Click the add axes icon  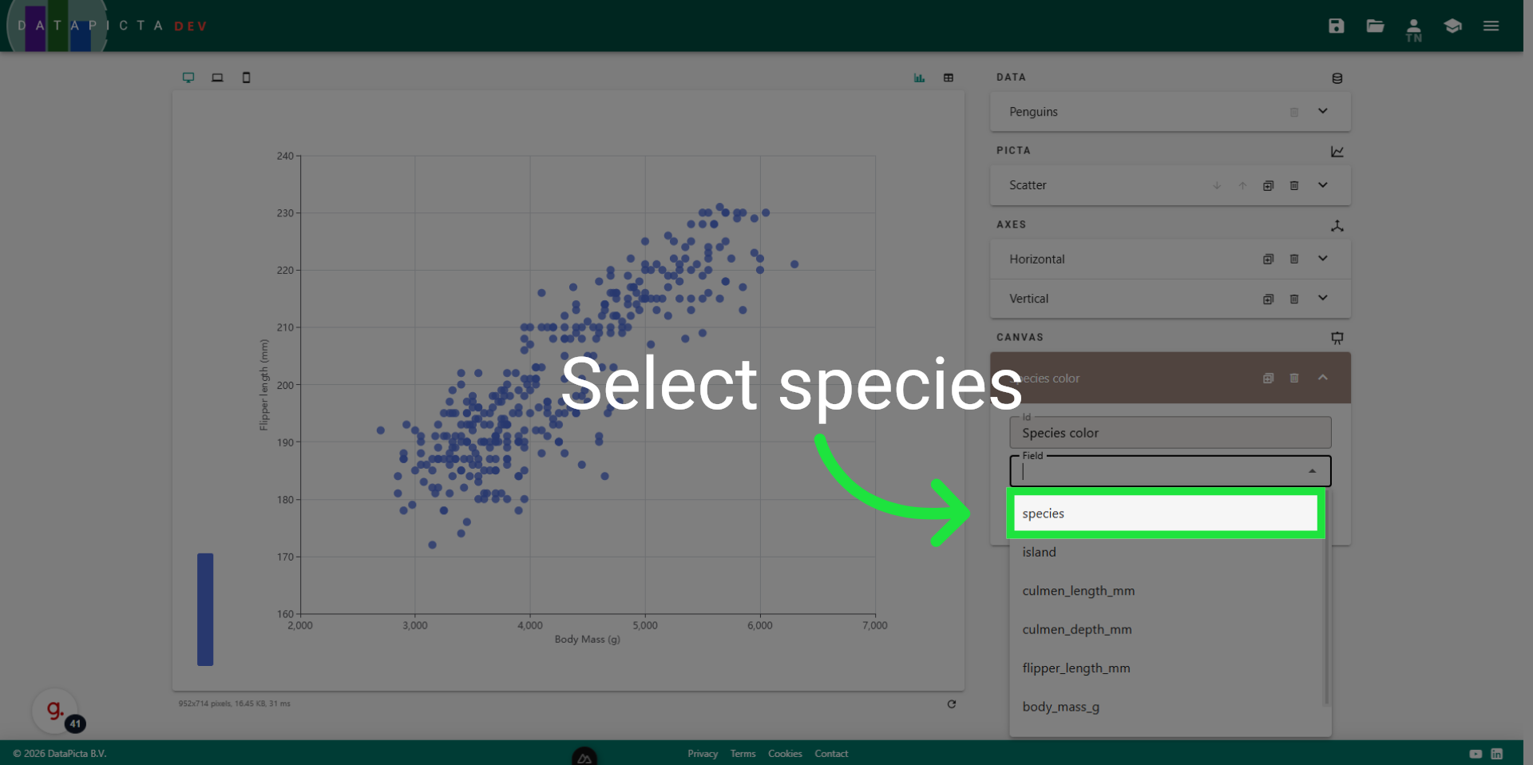[x=1338, y=226]
